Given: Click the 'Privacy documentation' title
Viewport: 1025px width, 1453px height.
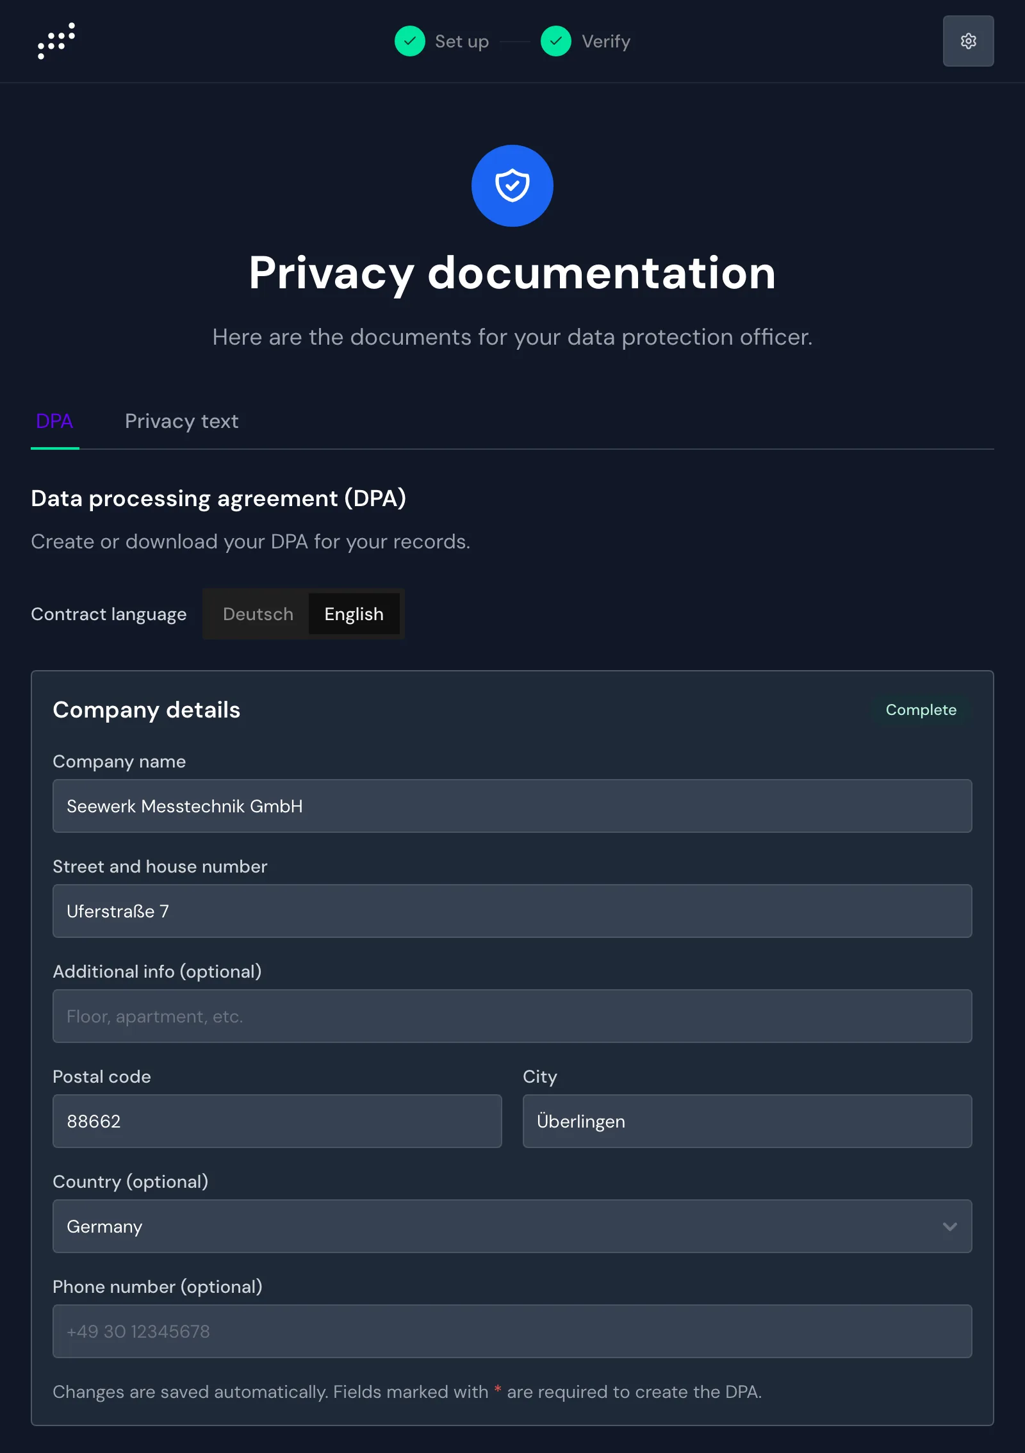Looking at the screenshot, I should [512, 273].
